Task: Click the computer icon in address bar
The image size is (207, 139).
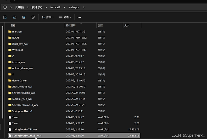Action: [5, 7]
